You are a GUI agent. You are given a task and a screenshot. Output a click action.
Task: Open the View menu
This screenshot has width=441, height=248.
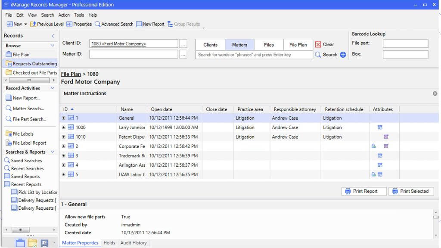pyautogui.click(x=32, y=15)
